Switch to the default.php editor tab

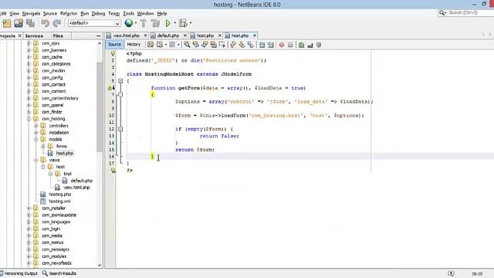pyautogui.click(x=168, y=36)
